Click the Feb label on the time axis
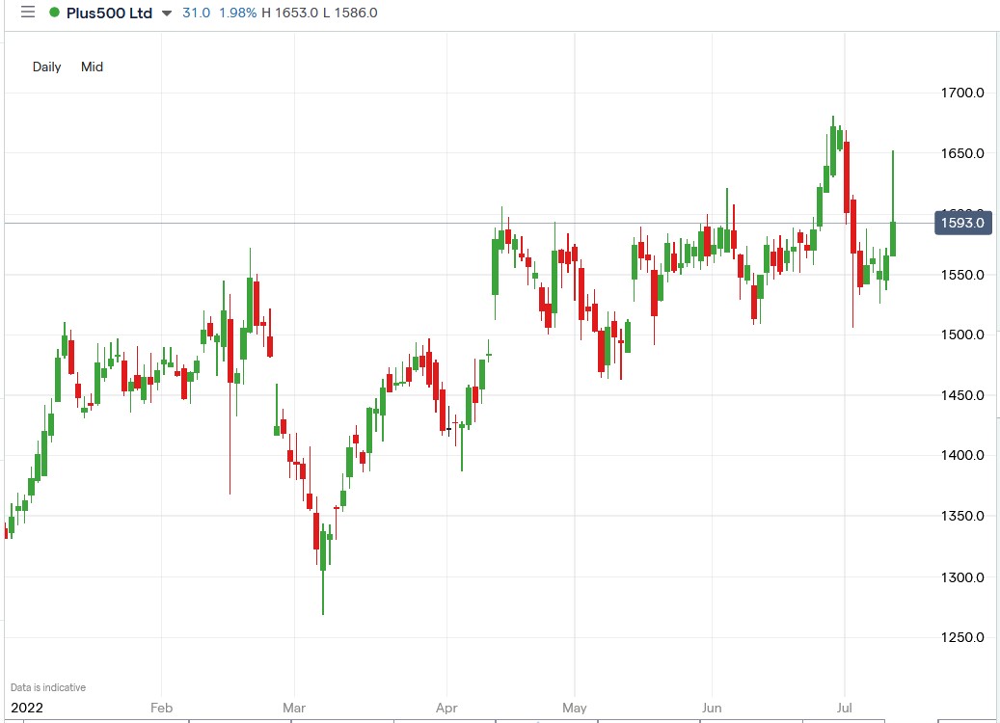This screenshot has height=723, width=1000. [161, 708]
